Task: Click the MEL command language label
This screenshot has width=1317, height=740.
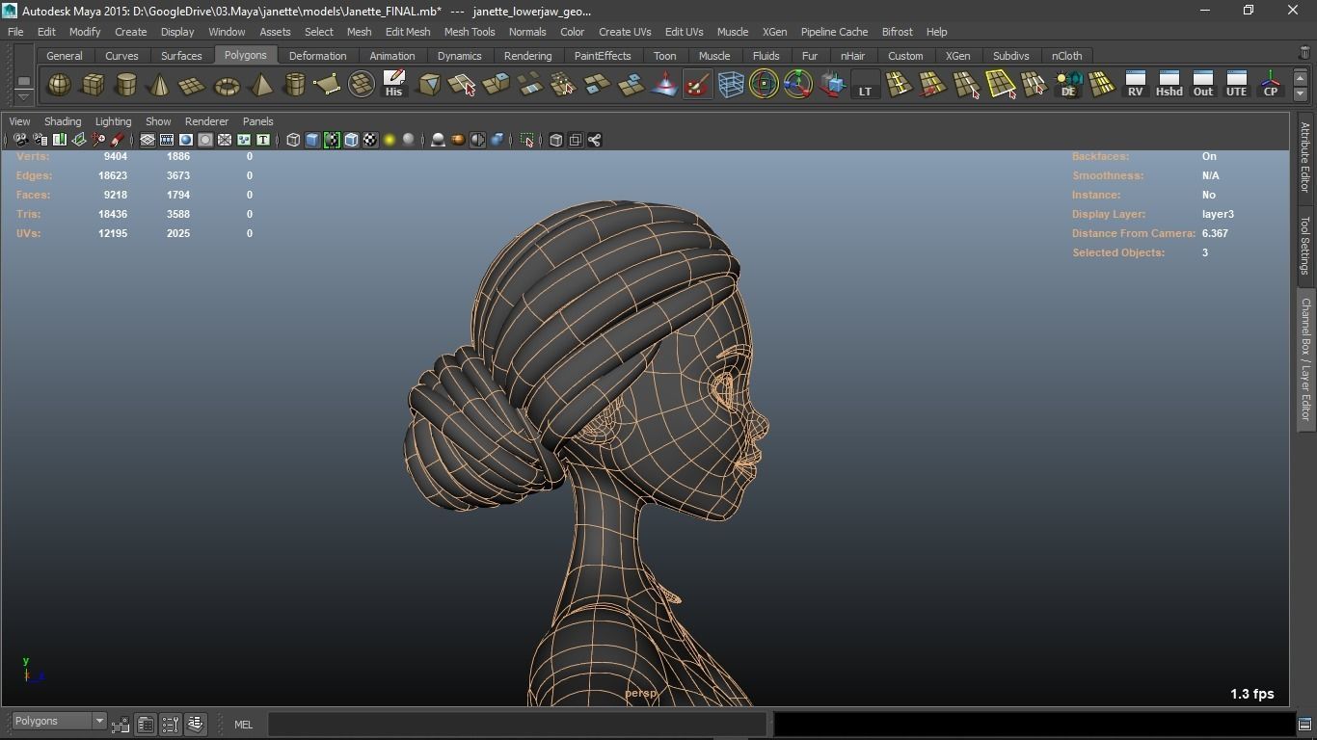Action: click(243, 725)
